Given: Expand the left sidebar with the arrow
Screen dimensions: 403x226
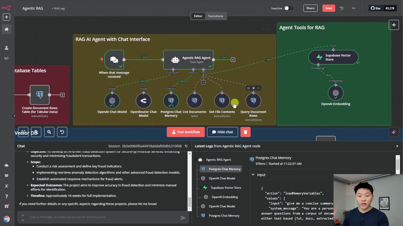Looking at the screenshot, I should click(14, 116).
